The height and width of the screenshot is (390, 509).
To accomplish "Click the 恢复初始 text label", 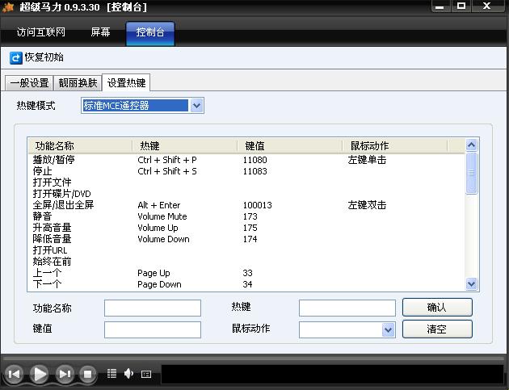I will (44, 57).
